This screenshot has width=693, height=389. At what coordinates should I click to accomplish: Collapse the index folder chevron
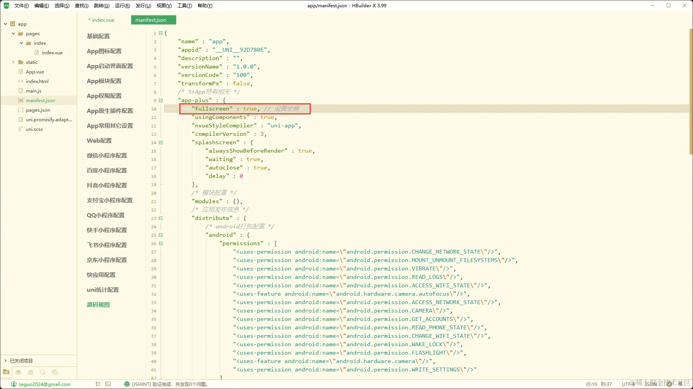21,43
